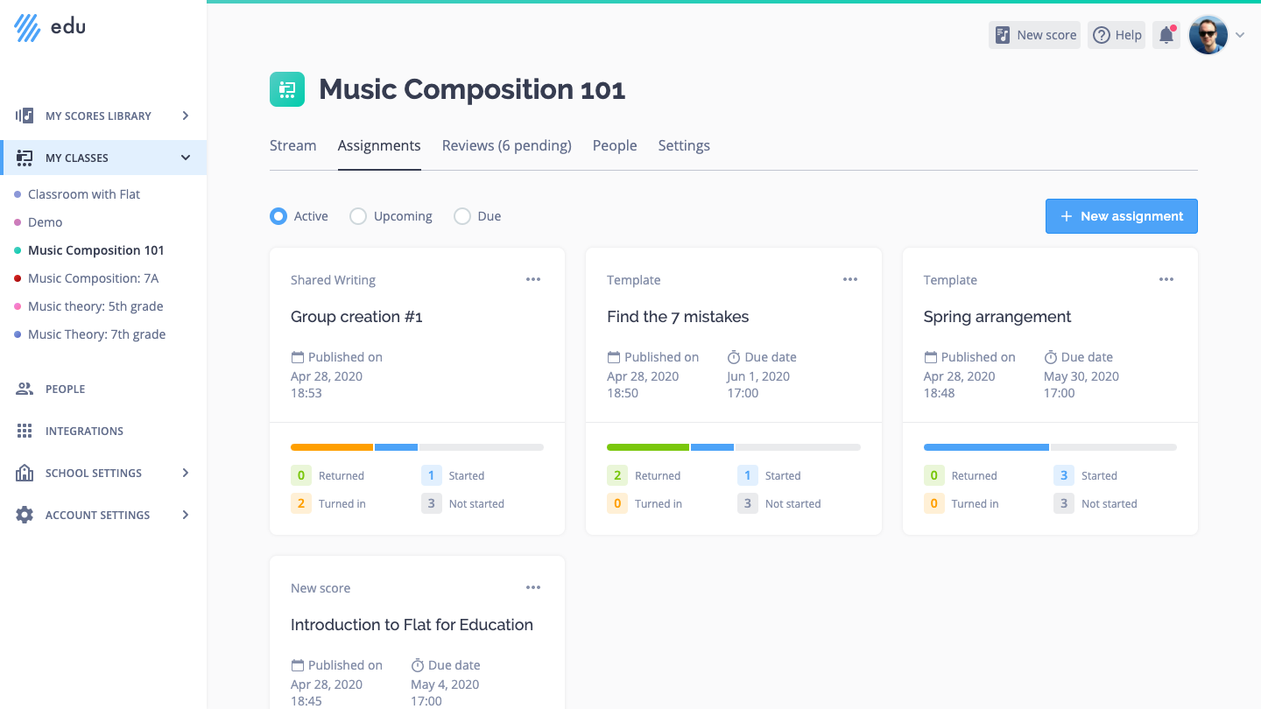Click the My Scores Library icon

25,116
